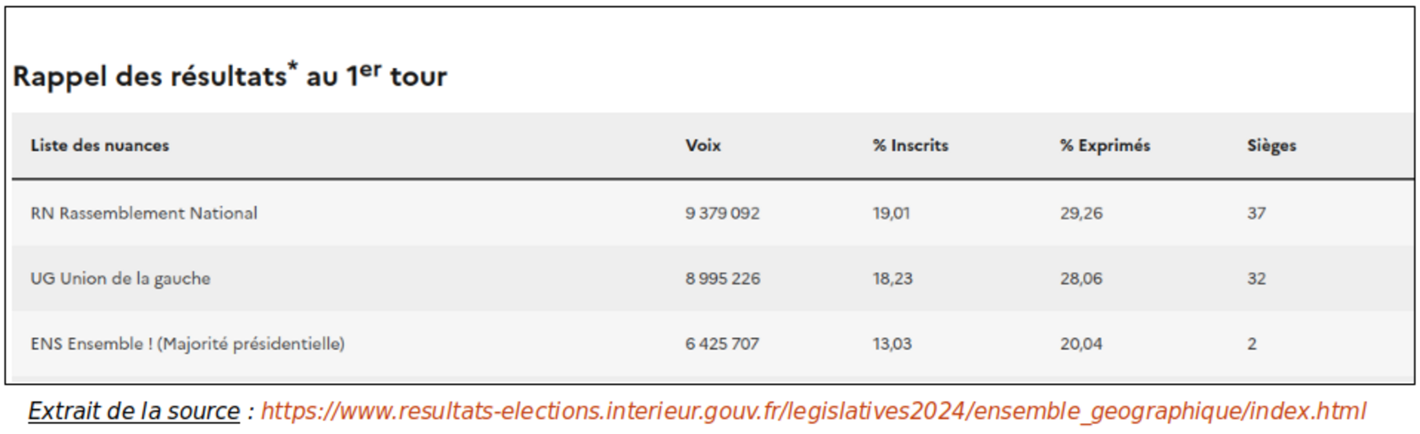
Task: Select the vote count 6 425 707
Action: [722, 344]
